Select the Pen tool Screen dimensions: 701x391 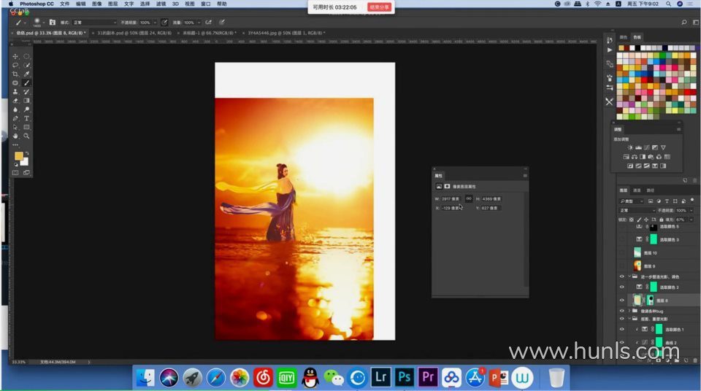(15, 118)
